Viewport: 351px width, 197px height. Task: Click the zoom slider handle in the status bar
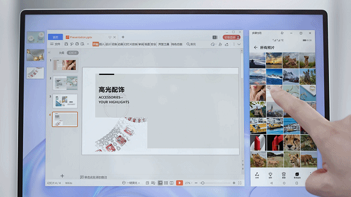[x=203, y=183]
